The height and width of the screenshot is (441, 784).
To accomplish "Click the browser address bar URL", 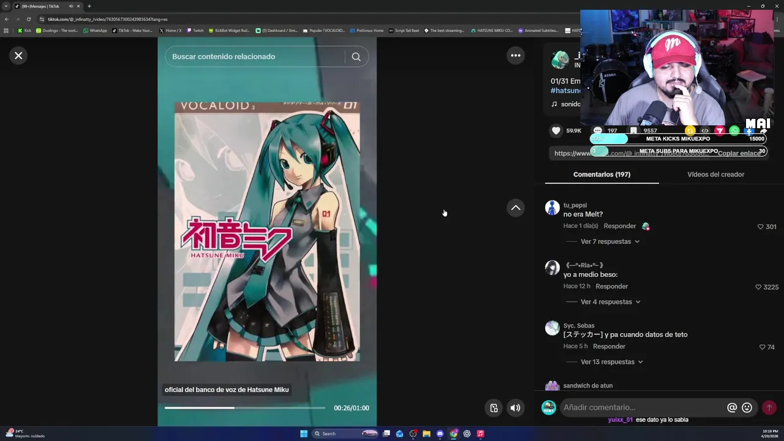I will click(107, 19).
